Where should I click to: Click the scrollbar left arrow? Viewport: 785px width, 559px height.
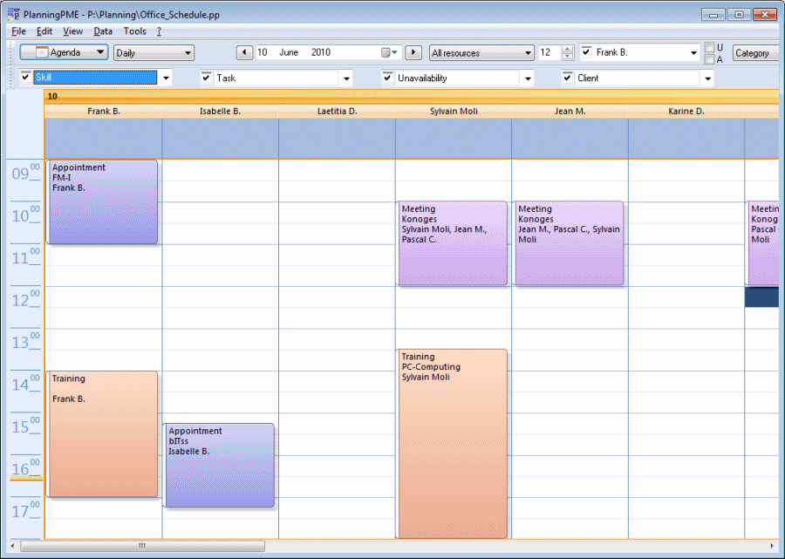tap(12, 546)
